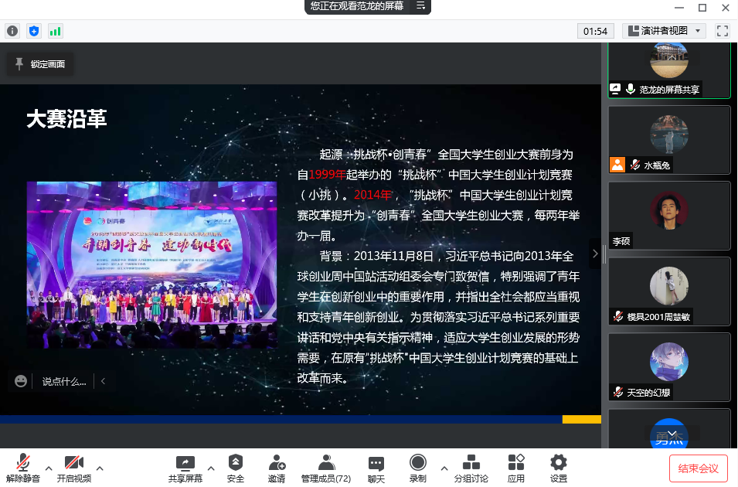Turn on camera with 开启视频
This screenshot has height=487, width=738.
coord(74,468)
